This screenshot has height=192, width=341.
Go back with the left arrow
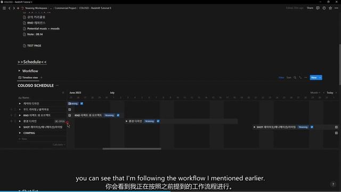(10, 8)
